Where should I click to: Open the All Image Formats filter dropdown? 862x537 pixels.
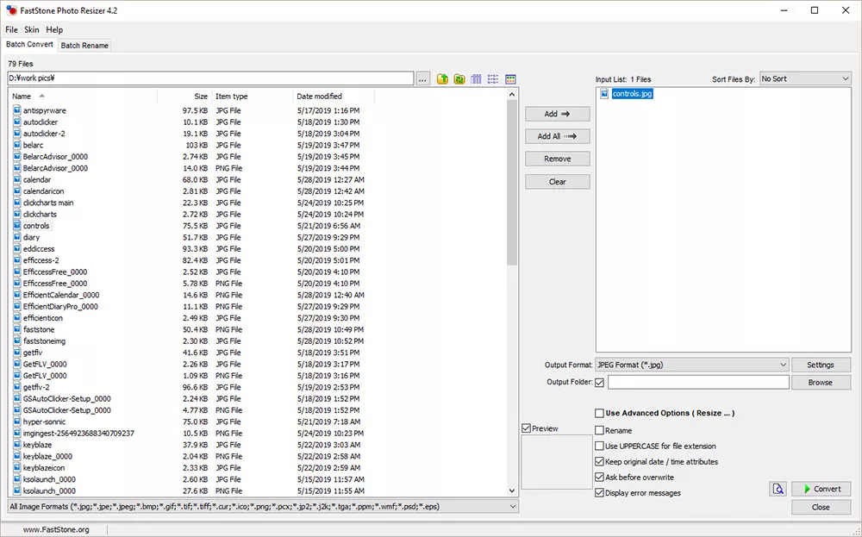[x=263, y=507]
